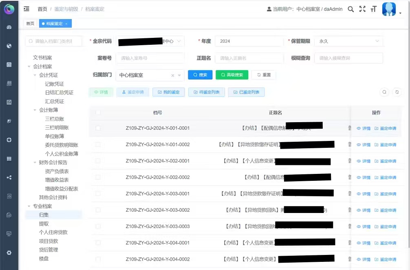
Task: Click the share icon in left sidebar
Action: pyautogui.click(x=9, y=177)
